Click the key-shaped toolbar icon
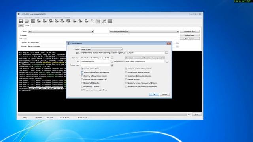Viewport: 253px width, 142px height. [92, 21]
